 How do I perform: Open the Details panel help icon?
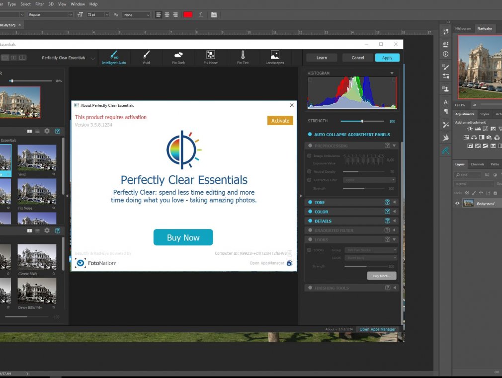point(387,221)
